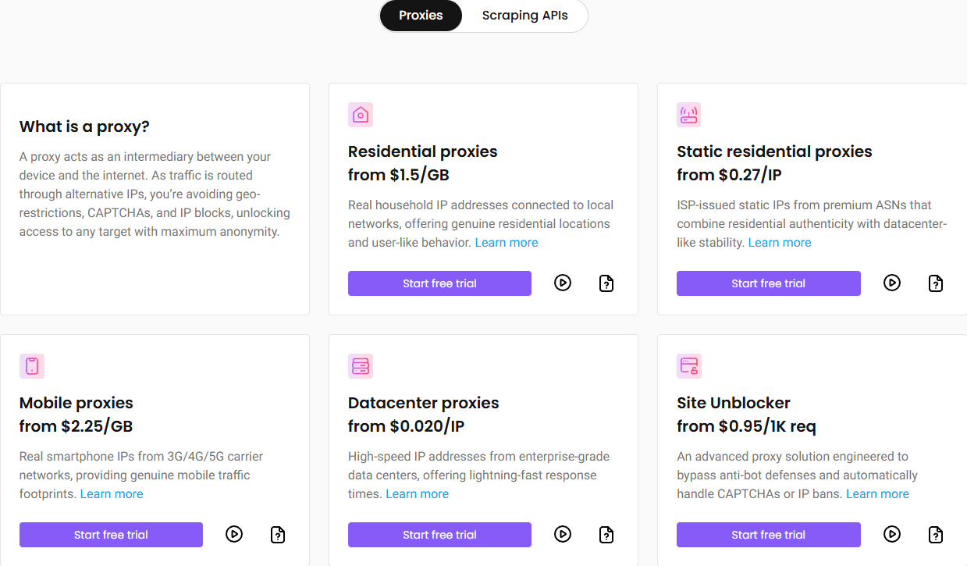Play the Mobile proxies video

(x=234, y=535)
